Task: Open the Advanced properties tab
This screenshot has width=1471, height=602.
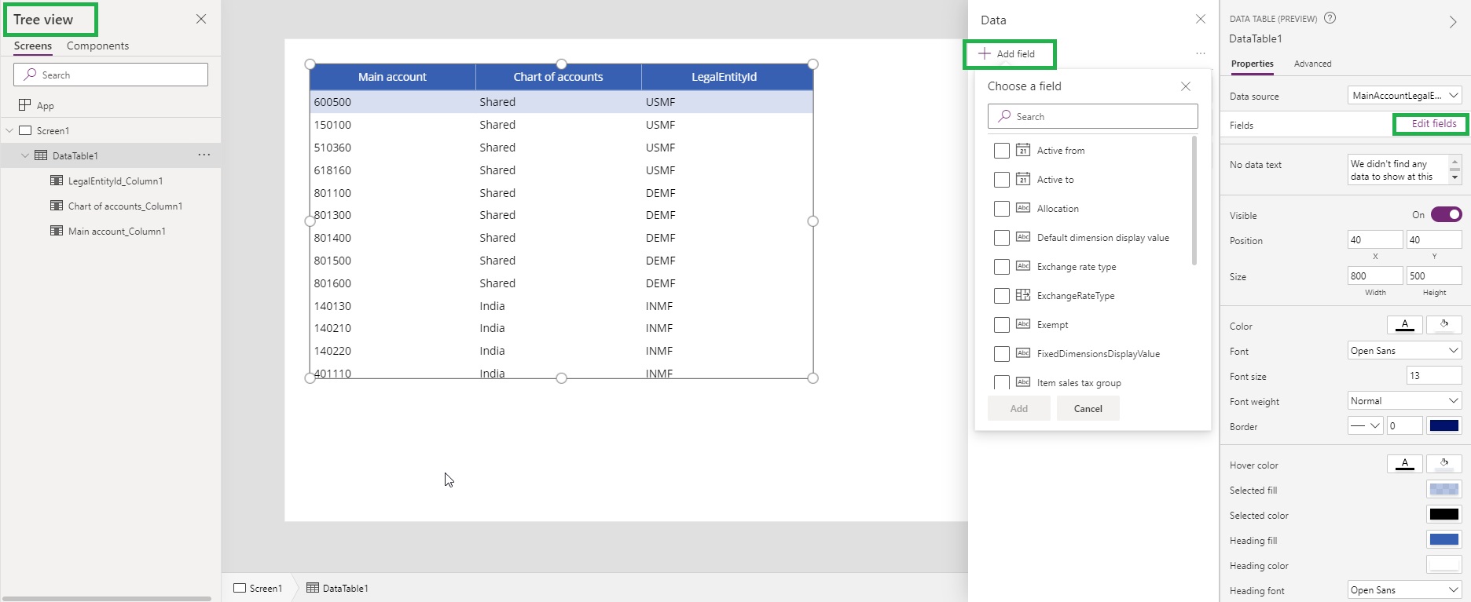Action: pos(1312,64)
